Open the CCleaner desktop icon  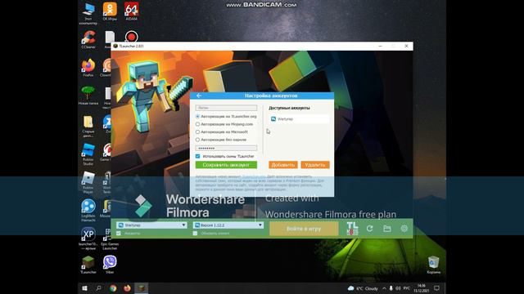click(x=88, y=39)
